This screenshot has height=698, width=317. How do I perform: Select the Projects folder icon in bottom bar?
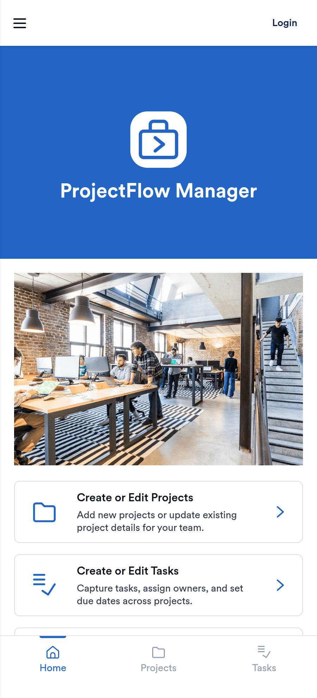(x=158, y=652)
